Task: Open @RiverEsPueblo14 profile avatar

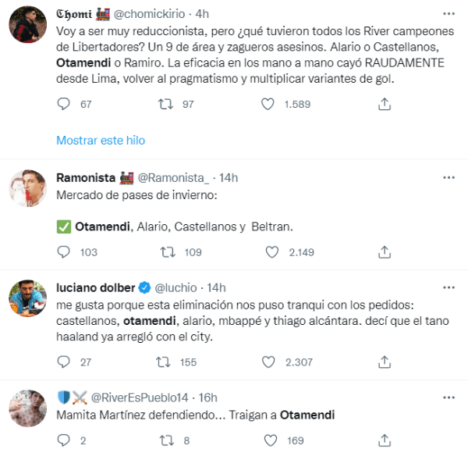Action: [27, 409]
